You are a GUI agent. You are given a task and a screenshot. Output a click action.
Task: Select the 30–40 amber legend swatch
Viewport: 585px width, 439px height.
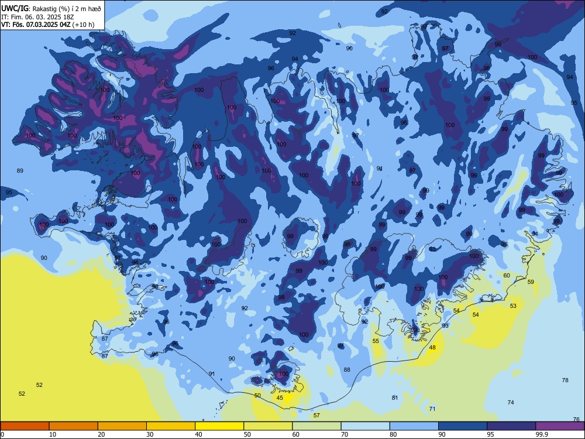[x=171, y=426]
